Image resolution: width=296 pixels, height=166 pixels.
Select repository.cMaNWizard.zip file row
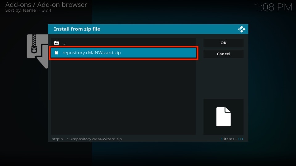[123, 53]
